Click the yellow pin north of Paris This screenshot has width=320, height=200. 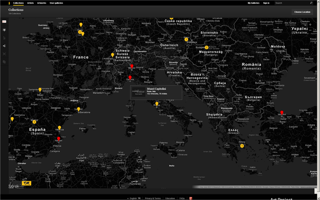coord(81,25)
